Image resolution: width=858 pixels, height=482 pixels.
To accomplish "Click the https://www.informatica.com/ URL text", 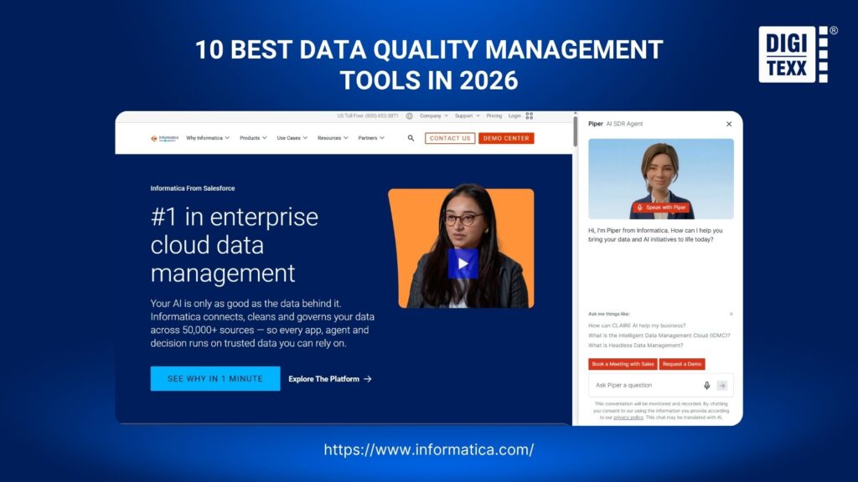I will pos(429,449).
